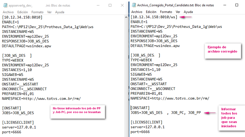Click 'PATH=C:\MP12\Dev_25' line in right window
This screenshot has height=137, width=245.
point(176,26)
